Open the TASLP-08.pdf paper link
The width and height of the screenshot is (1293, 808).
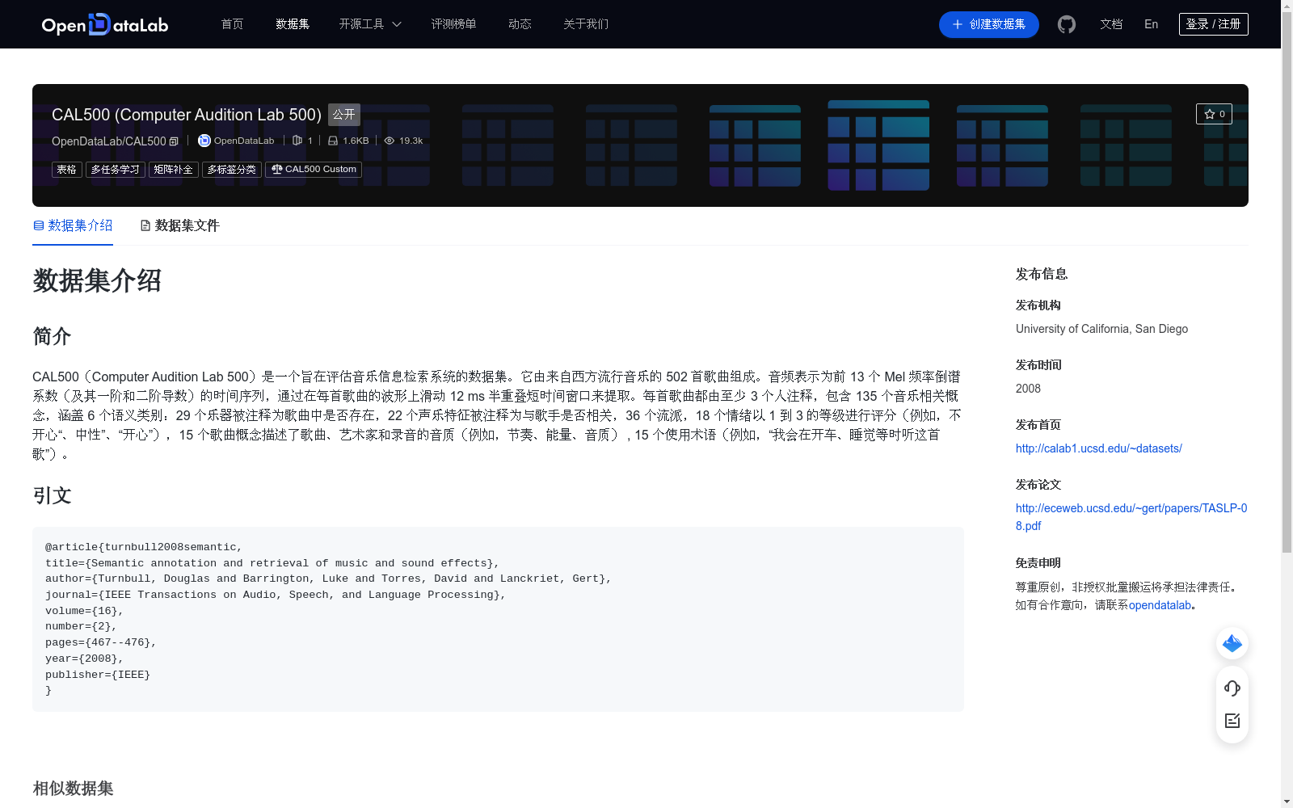(1131, 517)
